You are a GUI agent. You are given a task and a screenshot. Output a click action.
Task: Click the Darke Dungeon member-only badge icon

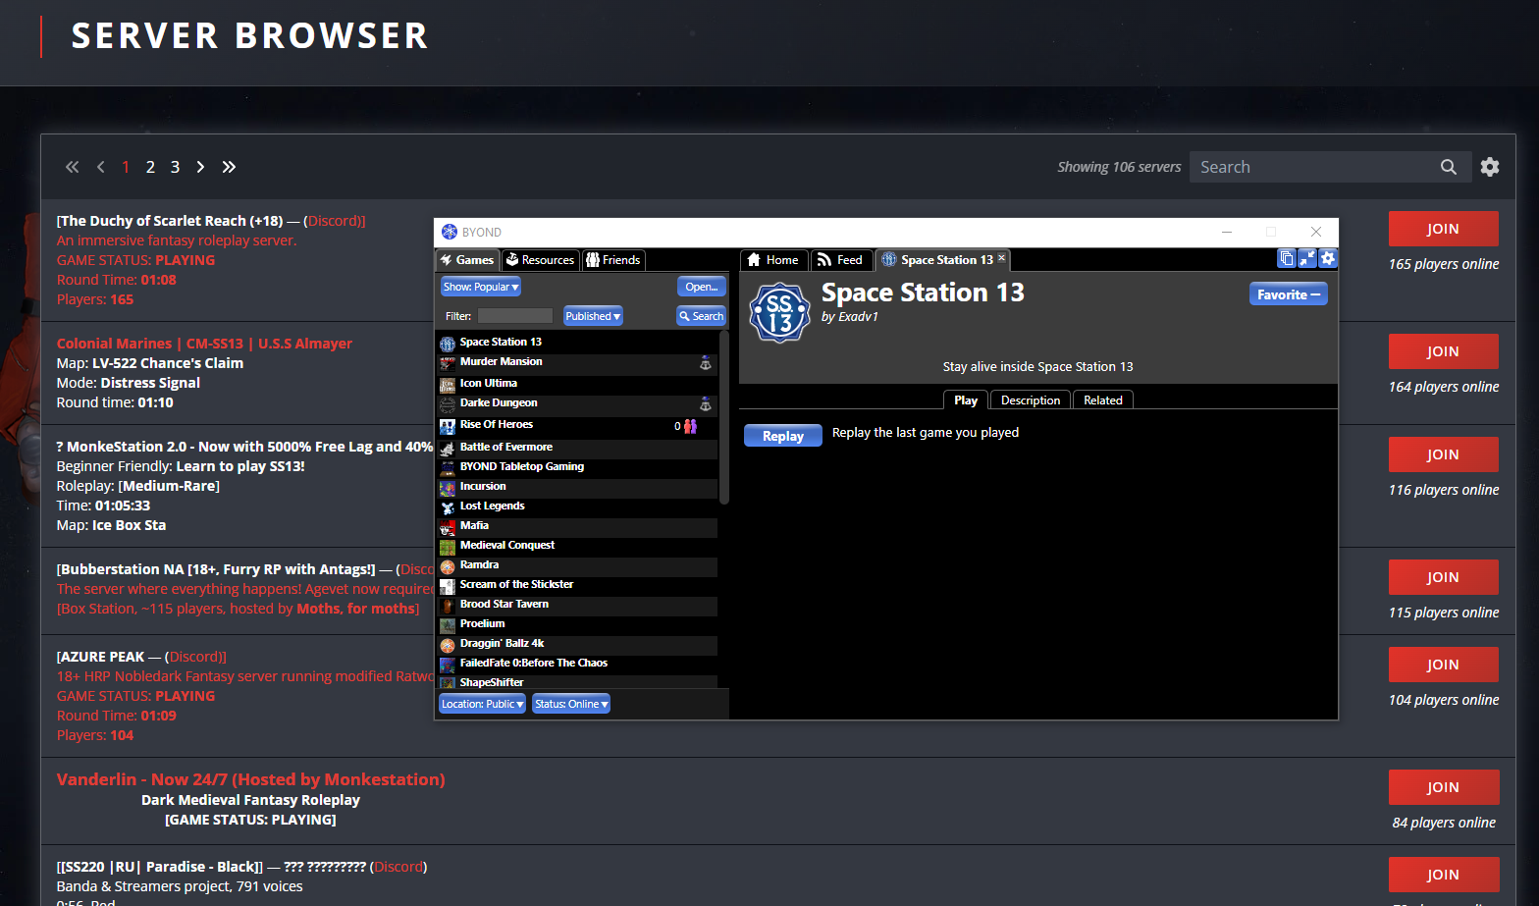point(705,404)
